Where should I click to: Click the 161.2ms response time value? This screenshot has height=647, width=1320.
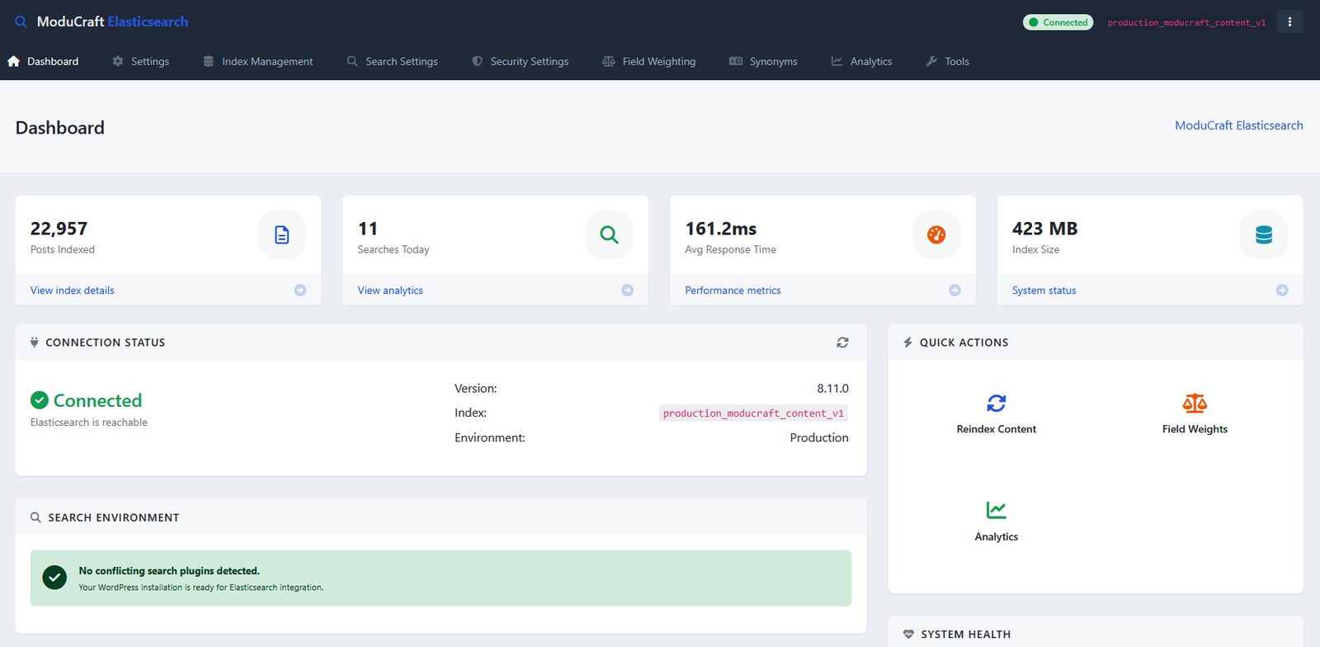(721, 229)
